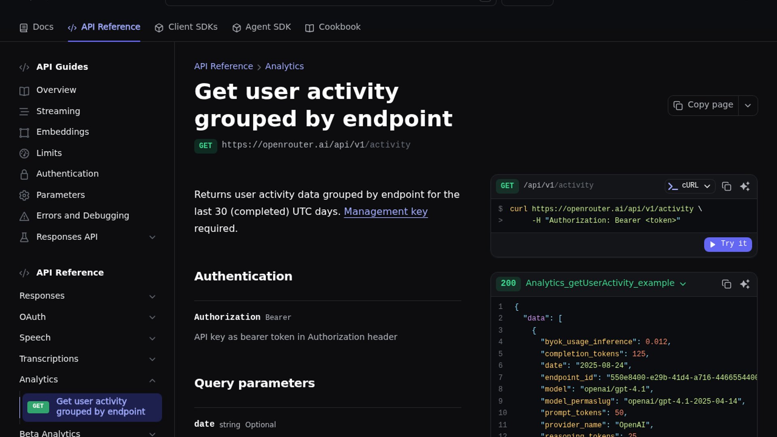This screenshot has height=437, width=777.
Task: Open the Client SDKs tab
Action: [x=186, y=27]
